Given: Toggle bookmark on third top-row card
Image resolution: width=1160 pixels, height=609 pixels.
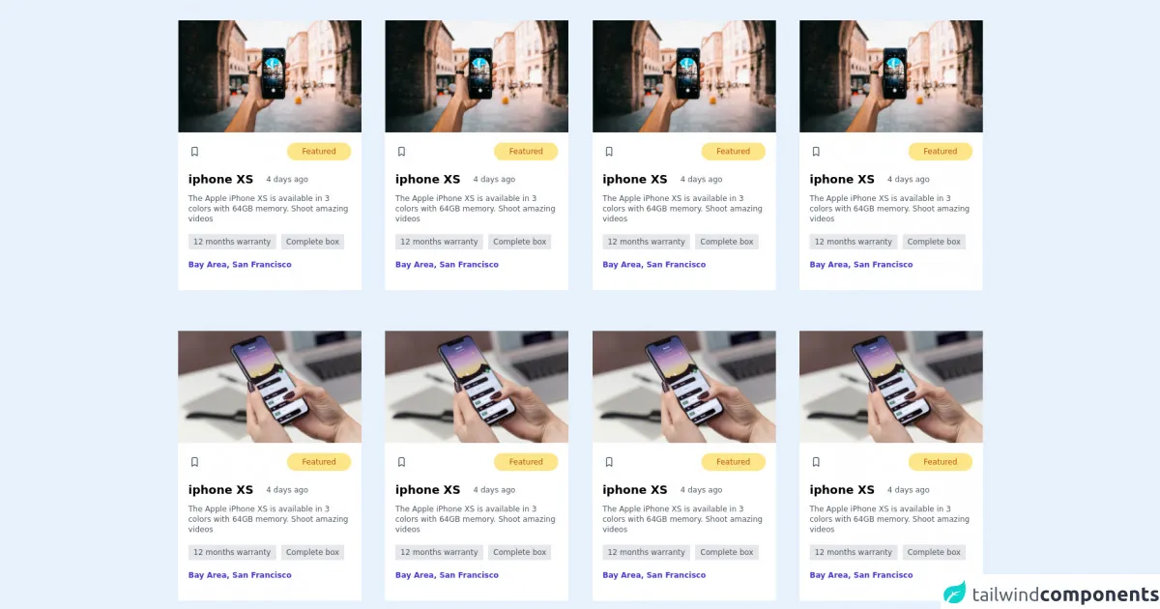Looking at the screenshot, I should (609, 152).
